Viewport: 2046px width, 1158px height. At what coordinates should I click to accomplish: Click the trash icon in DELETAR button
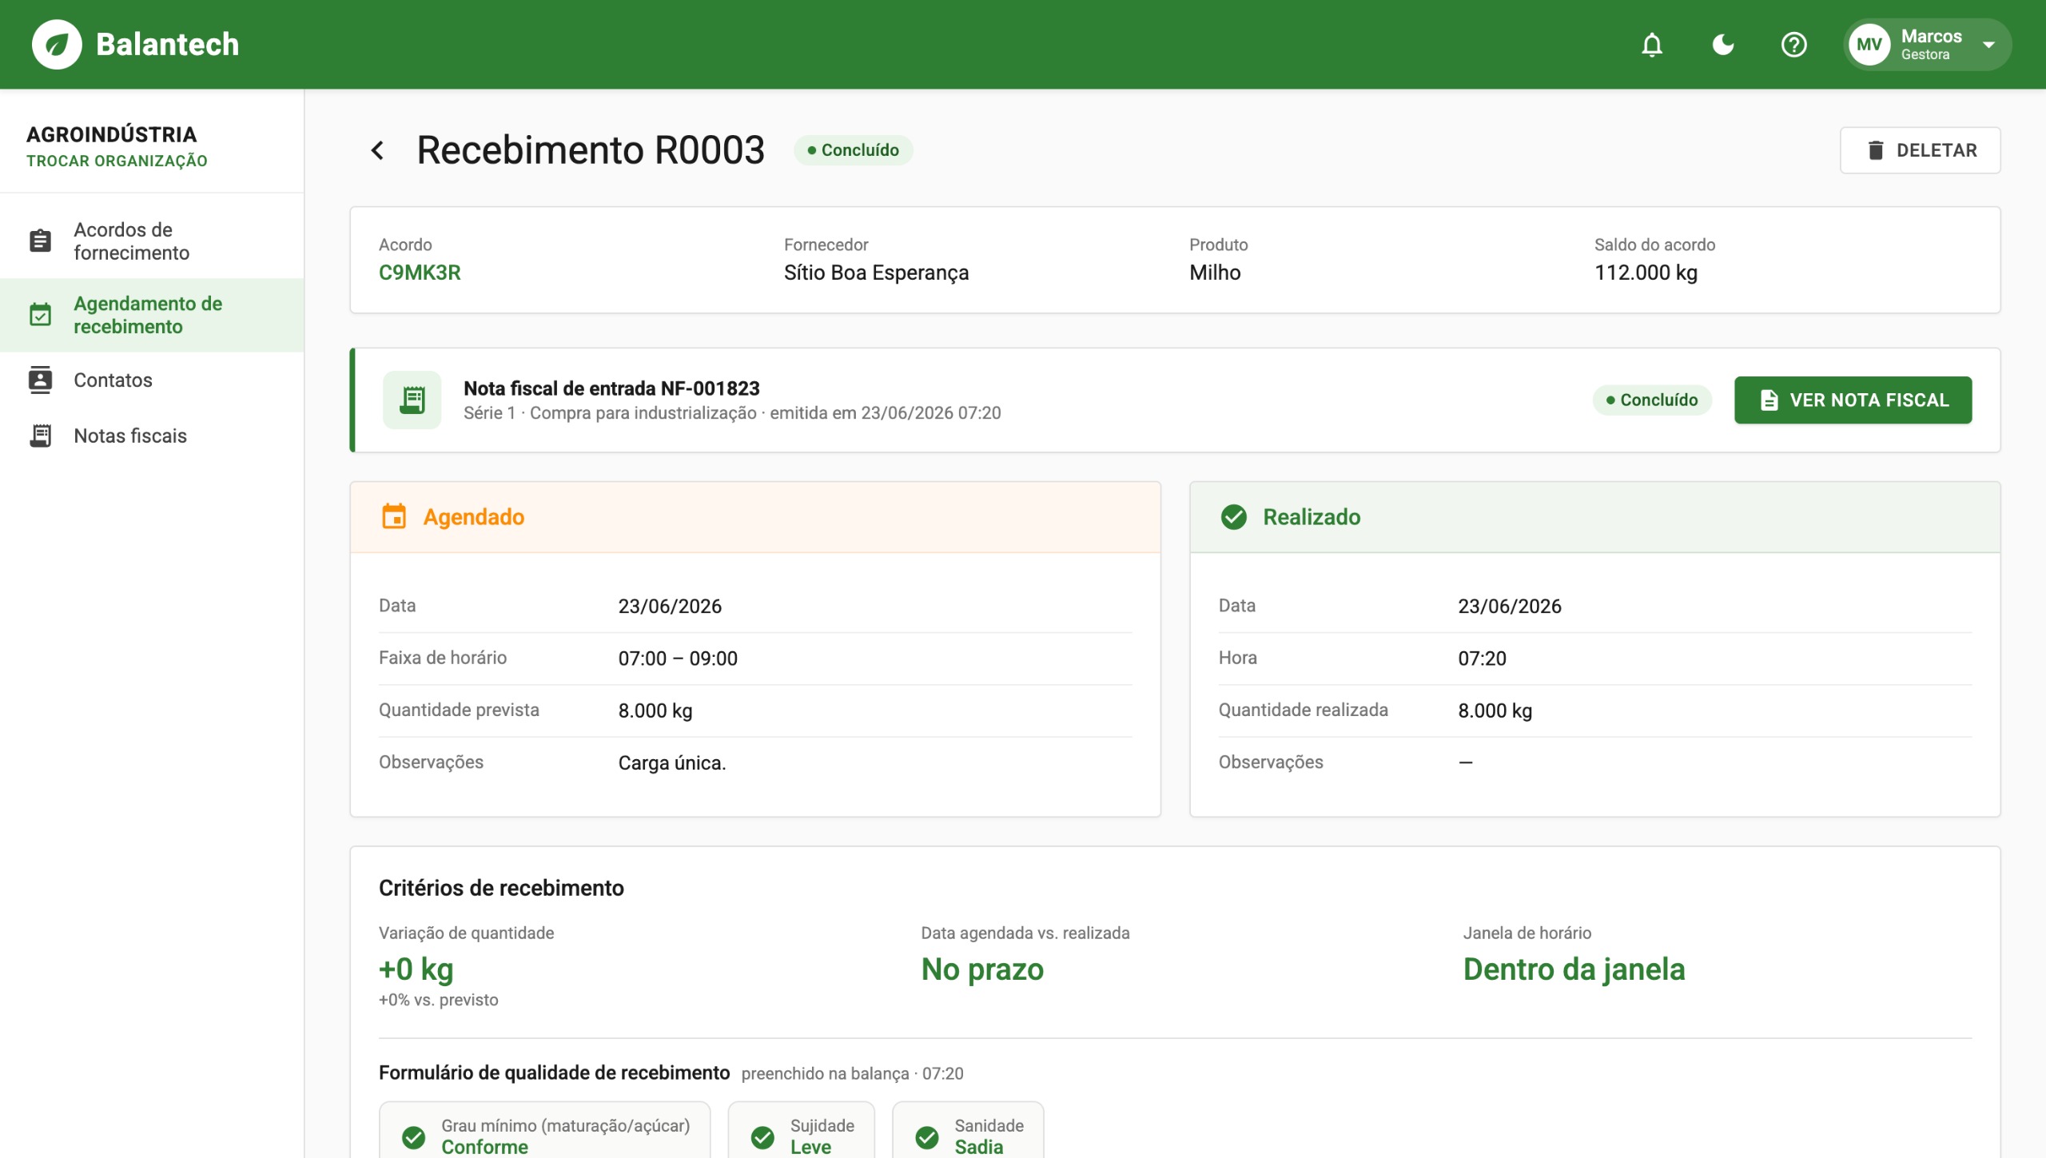click(x=1876, y=150)
